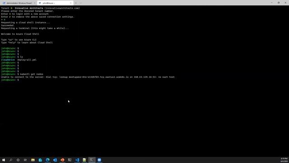Click the '$ ls' command line
Viewport: 289px width, 163px height.
12,57
